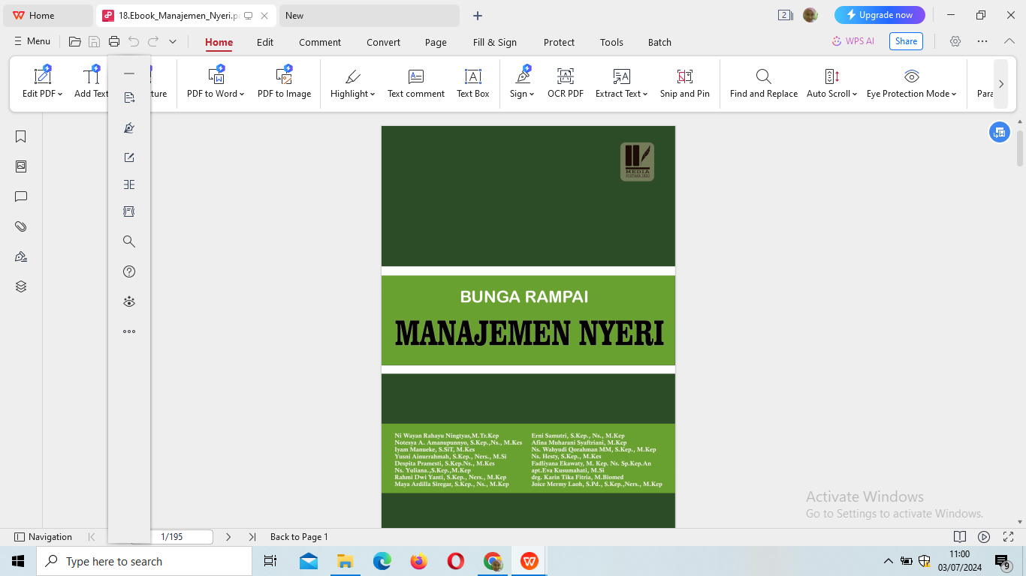Open the settings gear icon
The width and height of the screenshot is (1026, 576).
pyautogui.click(x=955, y=42)
